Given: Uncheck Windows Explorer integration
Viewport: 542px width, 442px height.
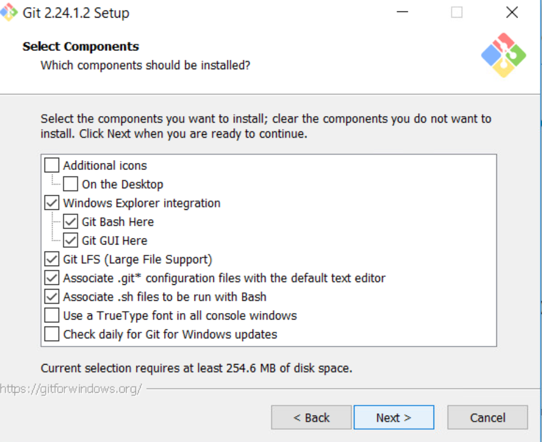Looking at the screenshot, I should coord(52,203).
